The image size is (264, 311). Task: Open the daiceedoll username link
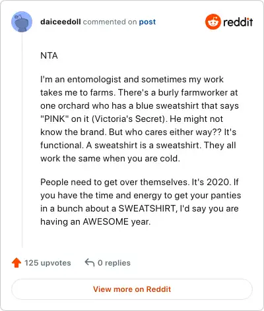click(x=61, y=22)
